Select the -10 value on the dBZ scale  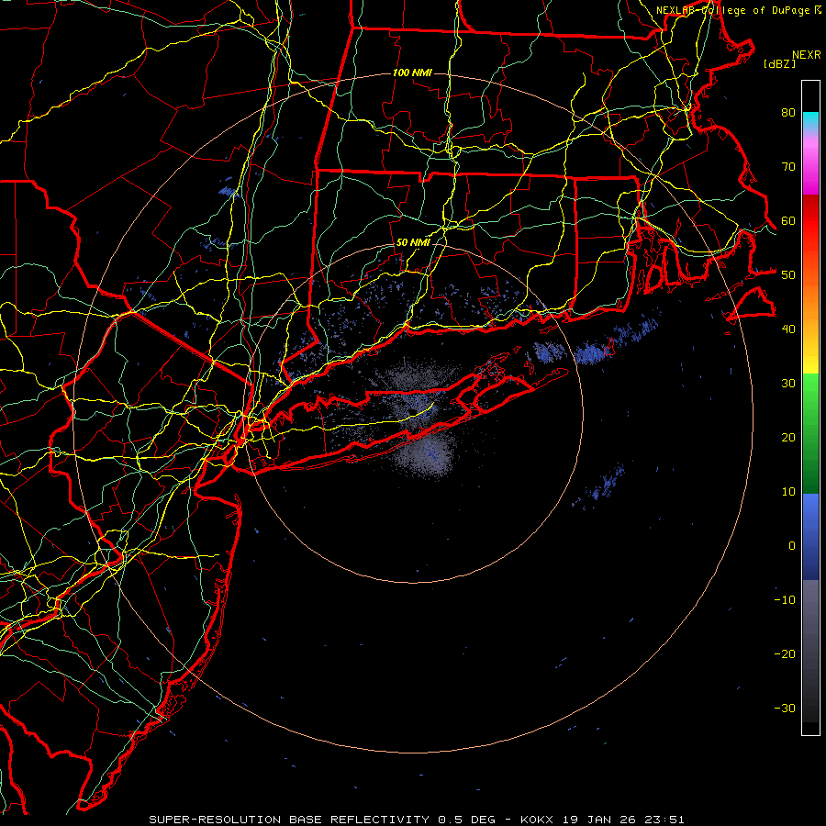(x=785, y=600)
